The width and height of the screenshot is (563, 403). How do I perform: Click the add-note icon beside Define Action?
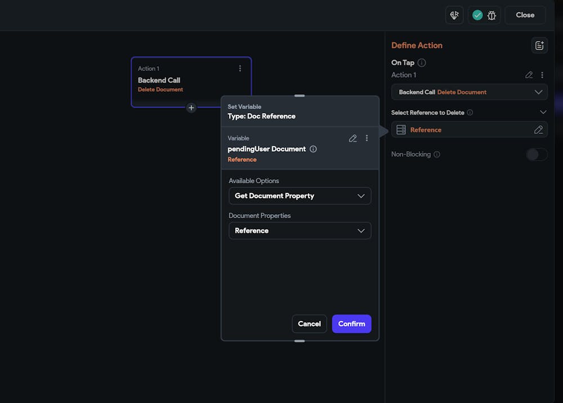pos(539,46)
